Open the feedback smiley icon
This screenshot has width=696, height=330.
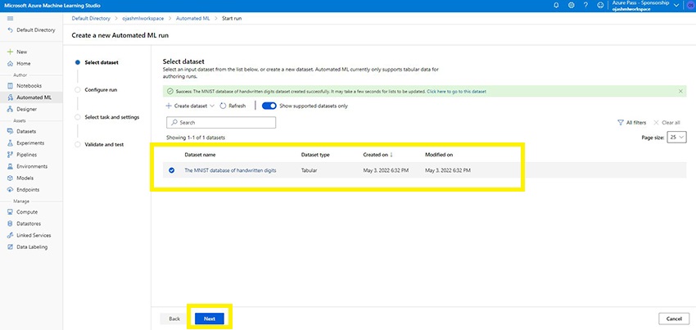[600, 6]
